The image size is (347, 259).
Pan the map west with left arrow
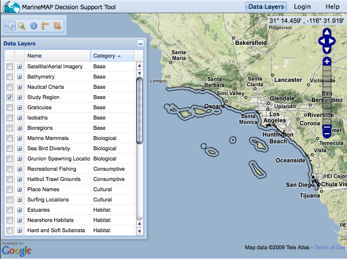322,41
